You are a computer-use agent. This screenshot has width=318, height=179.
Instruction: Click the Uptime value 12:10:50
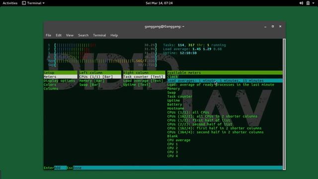pyautogui.click(x=188, y=53)
